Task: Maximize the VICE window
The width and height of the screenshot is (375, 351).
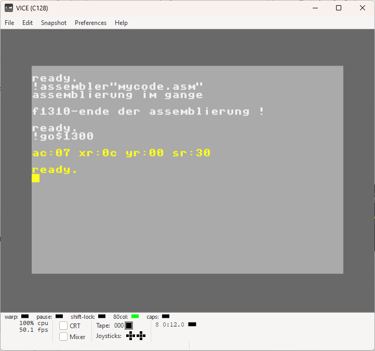Action: (x=339, y=8)
